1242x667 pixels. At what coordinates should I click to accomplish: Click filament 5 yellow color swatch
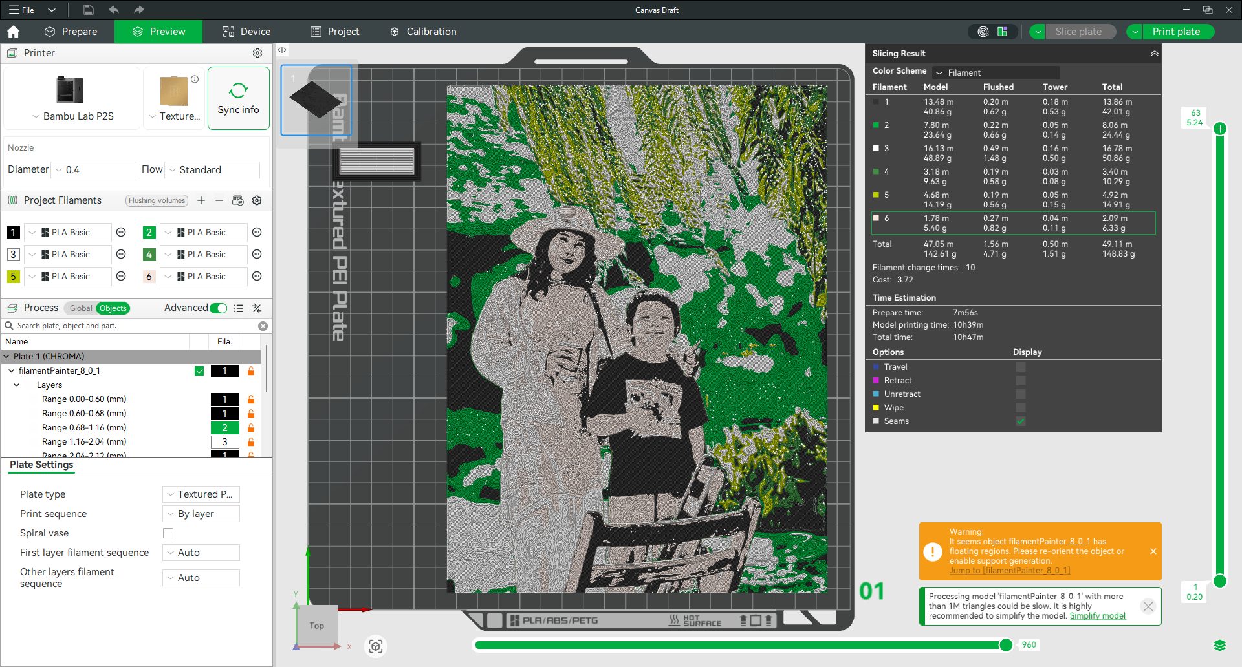click(13, 277)
